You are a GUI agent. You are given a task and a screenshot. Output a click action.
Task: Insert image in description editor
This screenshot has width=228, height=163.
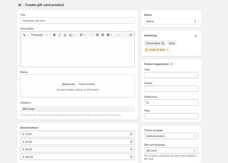pos(97,35)
